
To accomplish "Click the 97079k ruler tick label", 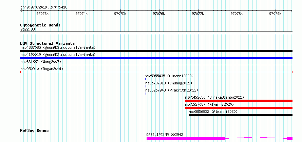I will click(x=275, y=14).
